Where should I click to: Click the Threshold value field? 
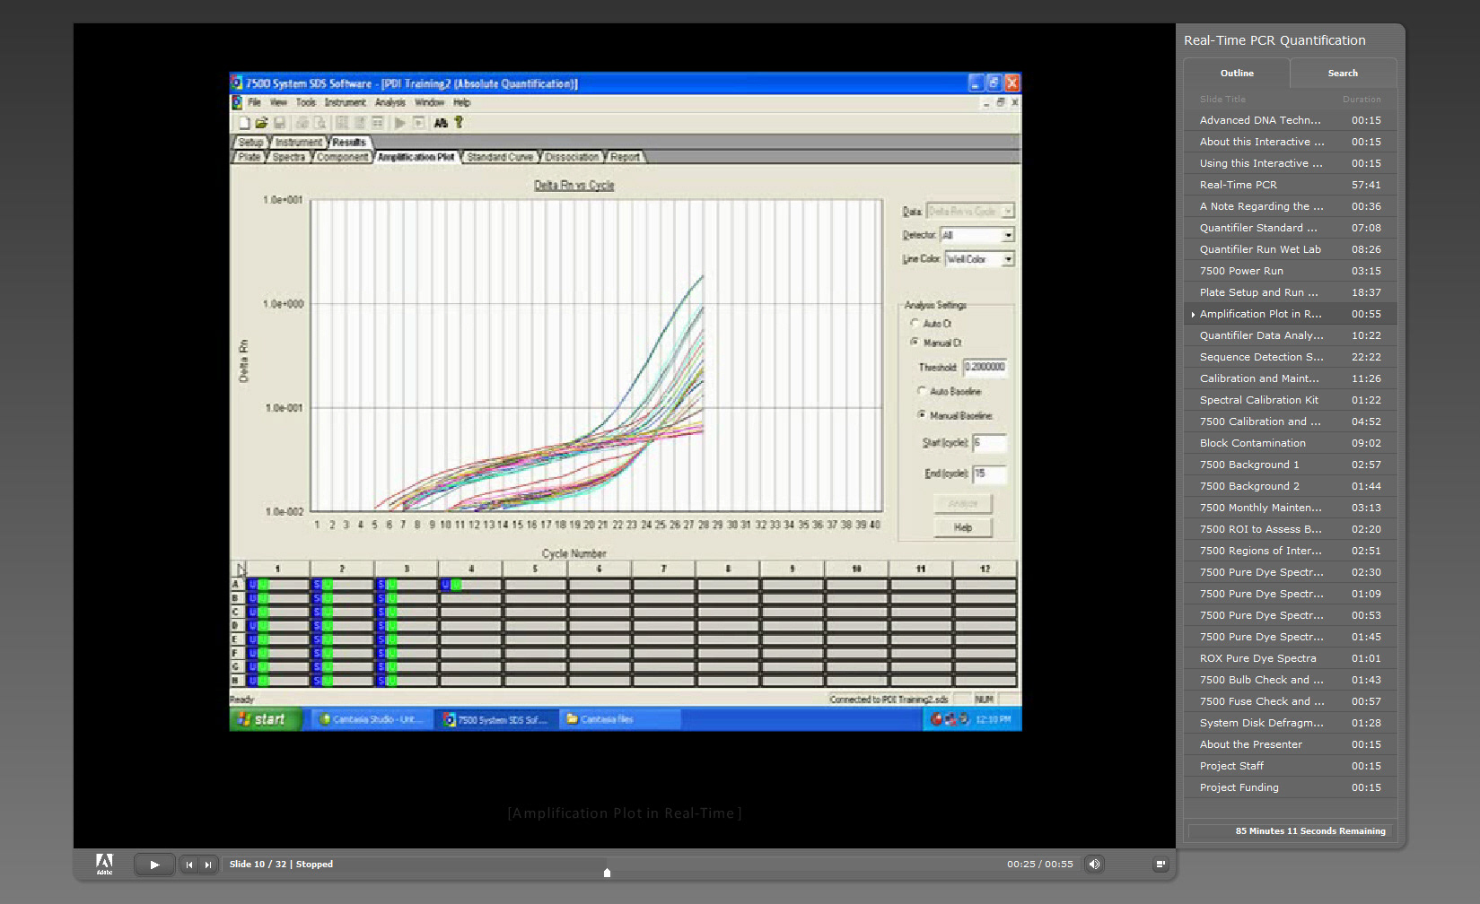click(x=985, y=367)
